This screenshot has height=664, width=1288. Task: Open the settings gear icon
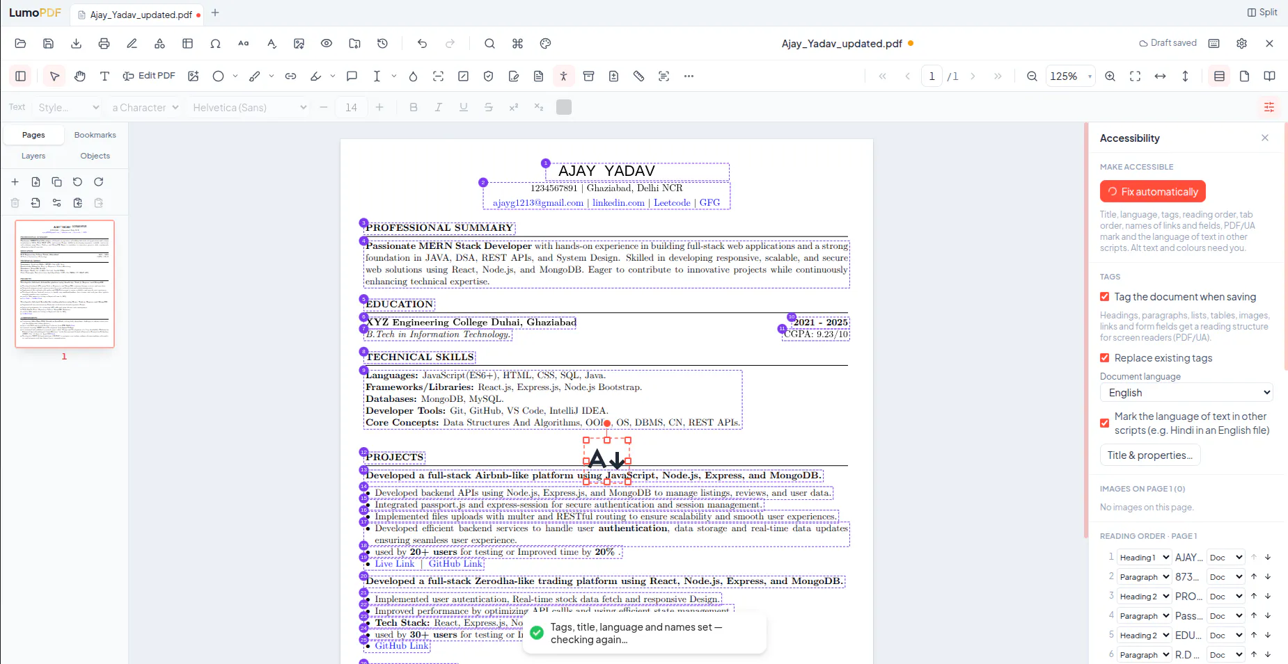click(x=1241, y=43)
